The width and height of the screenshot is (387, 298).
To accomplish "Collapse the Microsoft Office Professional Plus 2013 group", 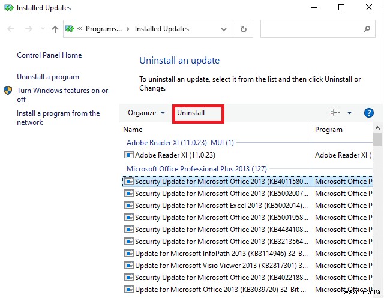I will tap(196, 169).
